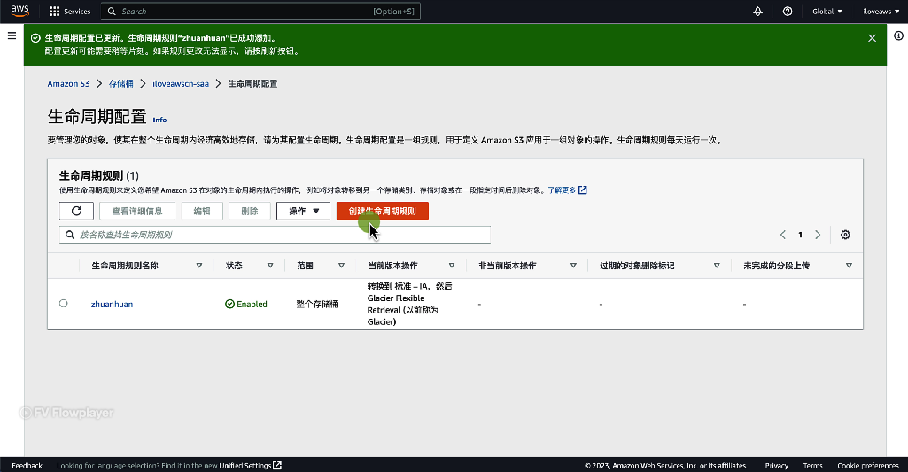The width and height of the screenshot is (908, 472).
Task: Click the 整个存储桶 scope cell
Action: coord(317,304)
